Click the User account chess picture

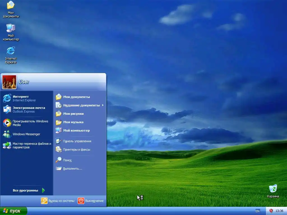click(x=9, y=82)
